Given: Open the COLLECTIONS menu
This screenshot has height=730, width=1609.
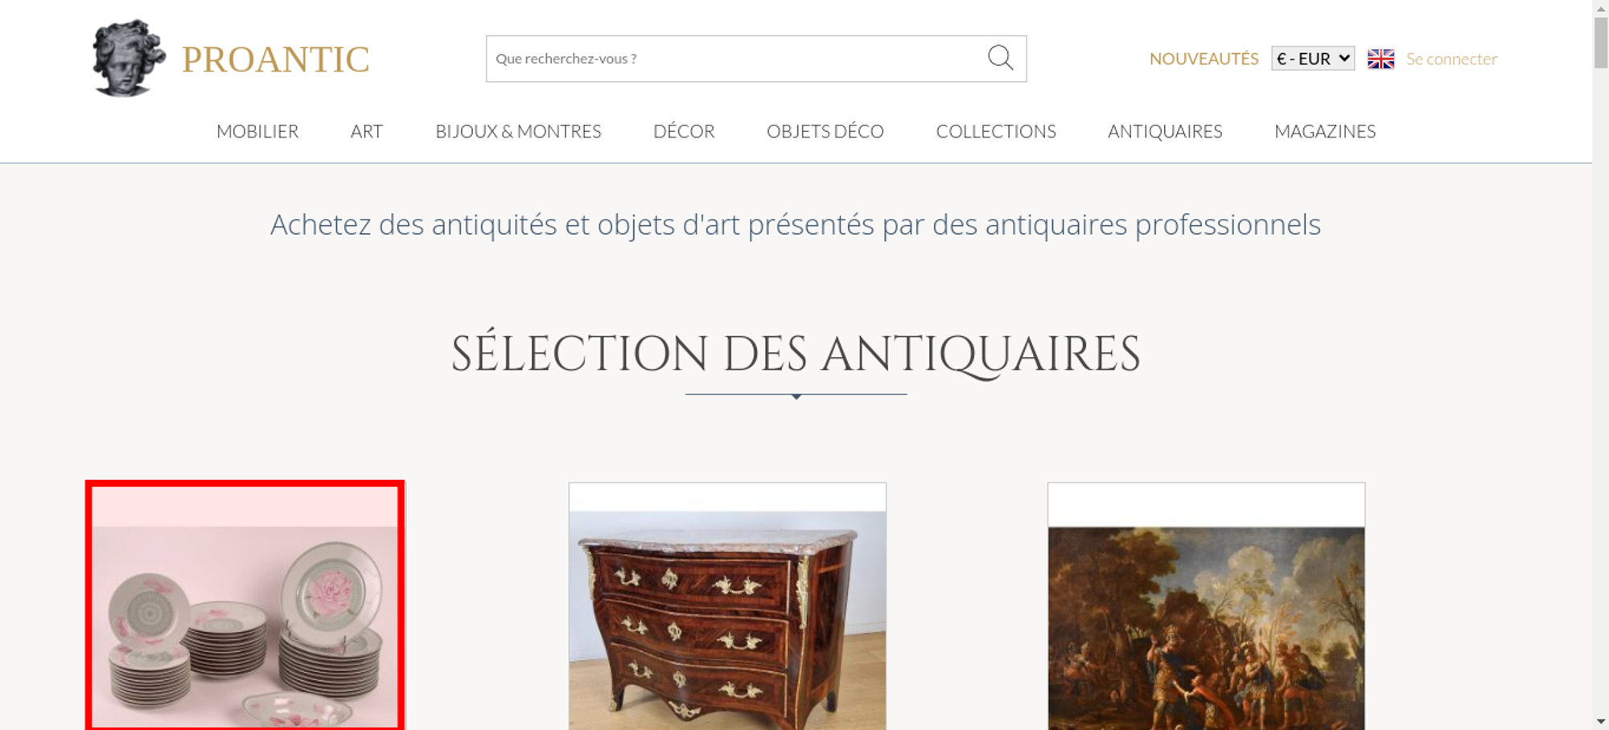Looking at the screenshot, I should pyautogui.click(x=996, y=131).
